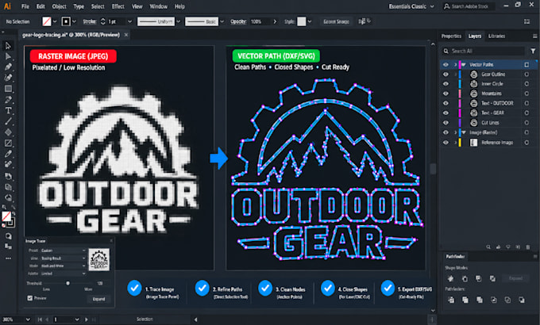540x325 pixels.
Task: Hide the Vector Paths layer via eye icon
Action: pos(445,65)
